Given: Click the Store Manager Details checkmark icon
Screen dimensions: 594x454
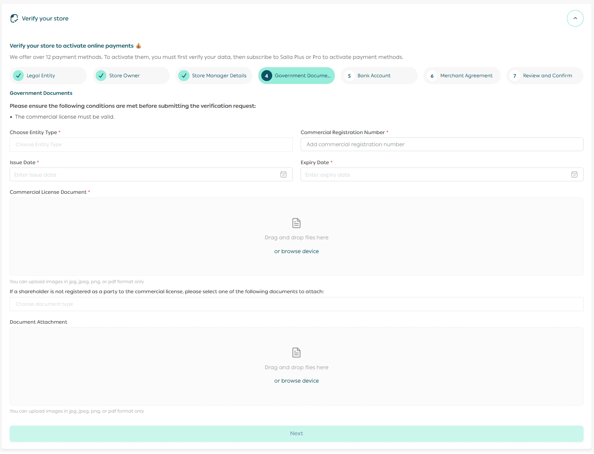Looking at the screenshot, I should pos(184,76).
